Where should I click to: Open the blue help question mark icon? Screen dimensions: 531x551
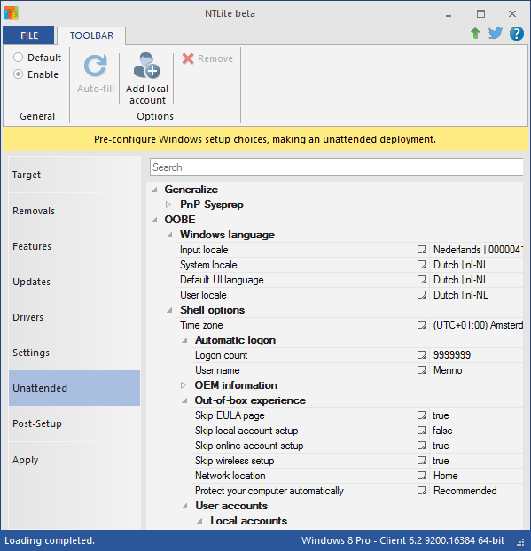[516, 34]
